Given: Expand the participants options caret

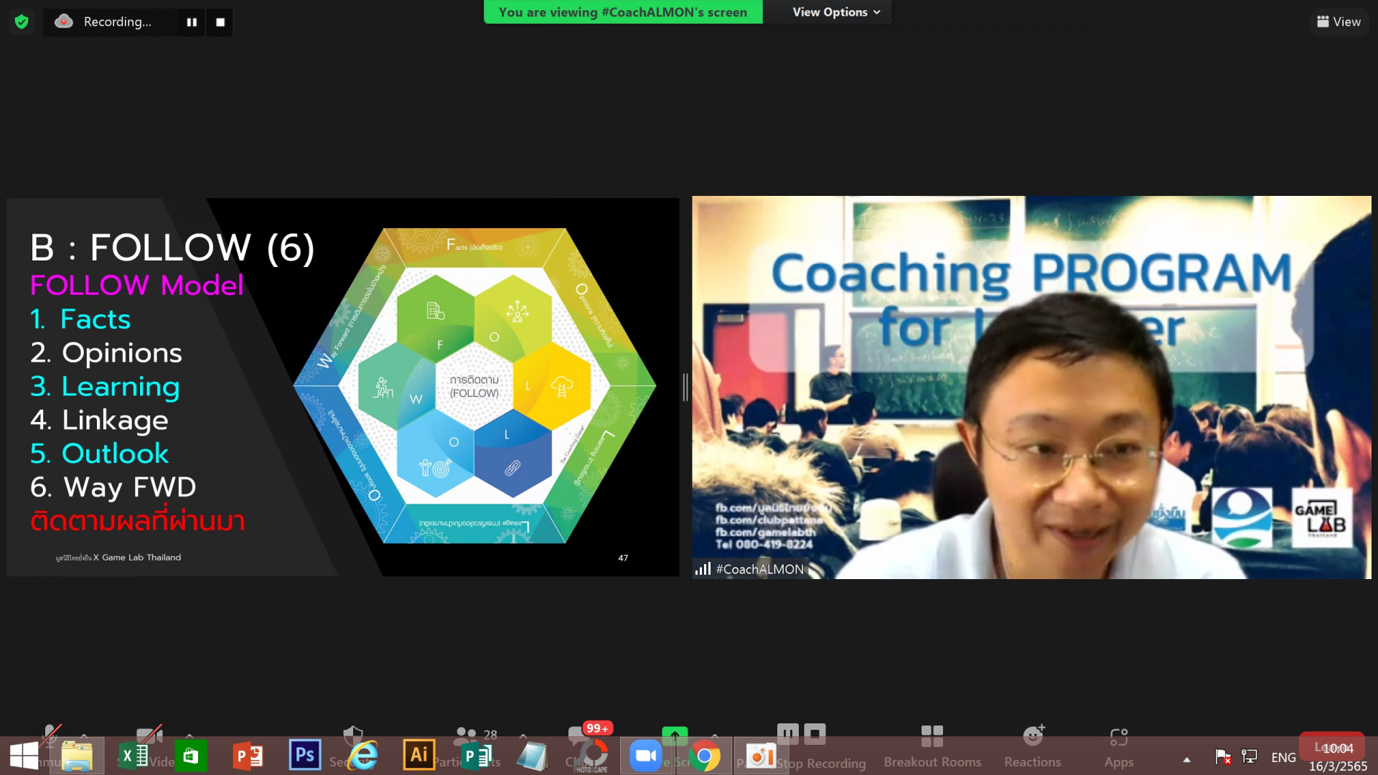Looking at the screenshot, I should click(x=523, y=736).
